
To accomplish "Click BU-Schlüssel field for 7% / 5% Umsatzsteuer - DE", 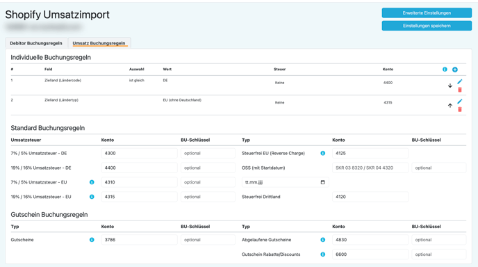I will point(208,153).
